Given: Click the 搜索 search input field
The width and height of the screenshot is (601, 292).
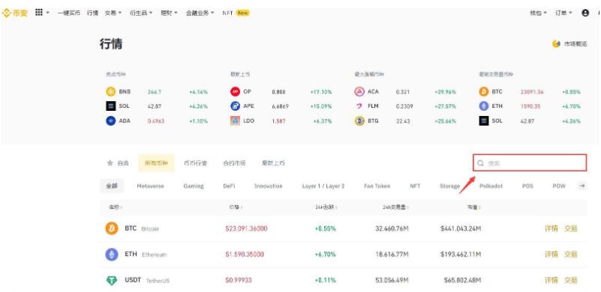Looking at the screenshot, I should click(x=530, y=163).
